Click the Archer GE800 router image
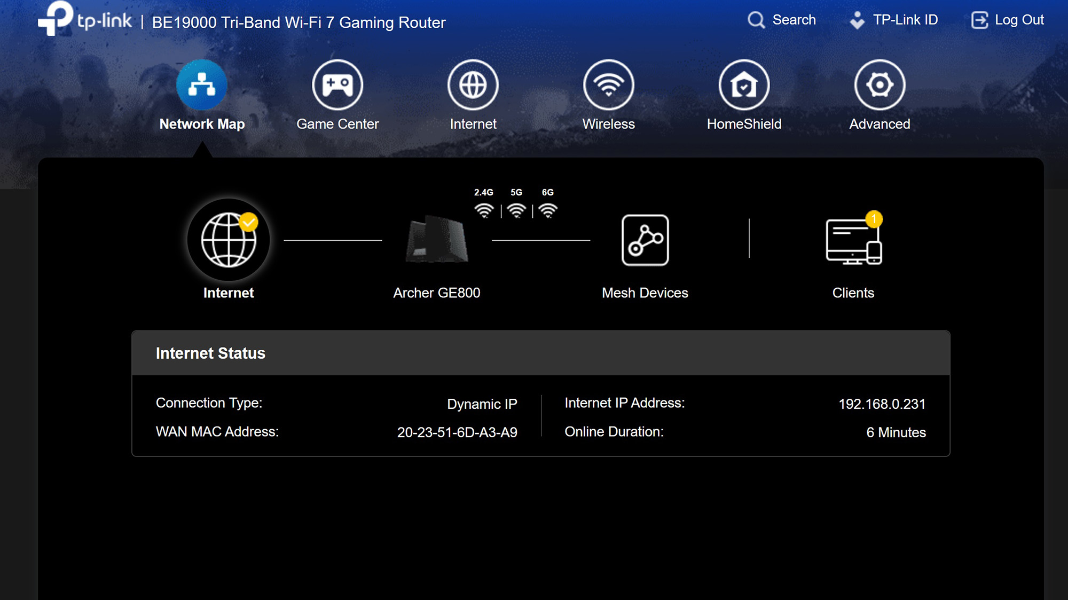The image size is (1068, 600). click(x=437, y=240)
